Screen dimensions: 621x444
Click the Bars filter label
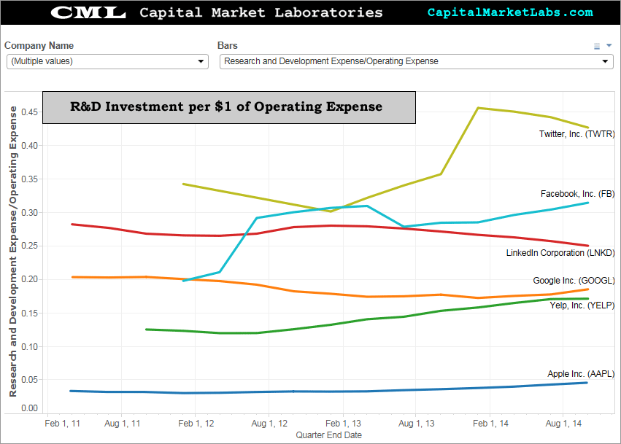(x=228, y=46)
